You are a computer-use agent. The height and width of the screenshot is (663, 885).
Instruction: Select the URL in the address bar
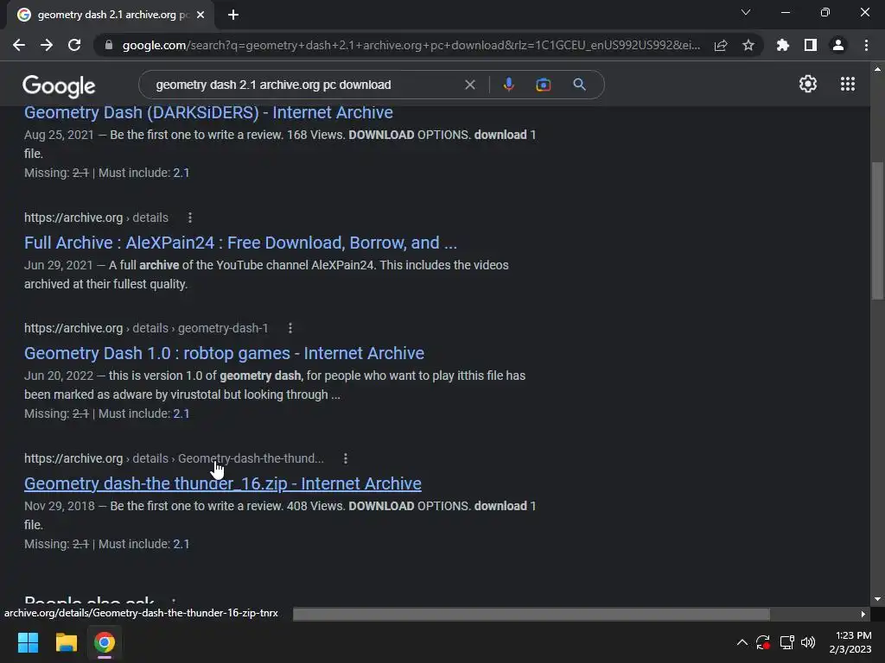click(411, 45)
